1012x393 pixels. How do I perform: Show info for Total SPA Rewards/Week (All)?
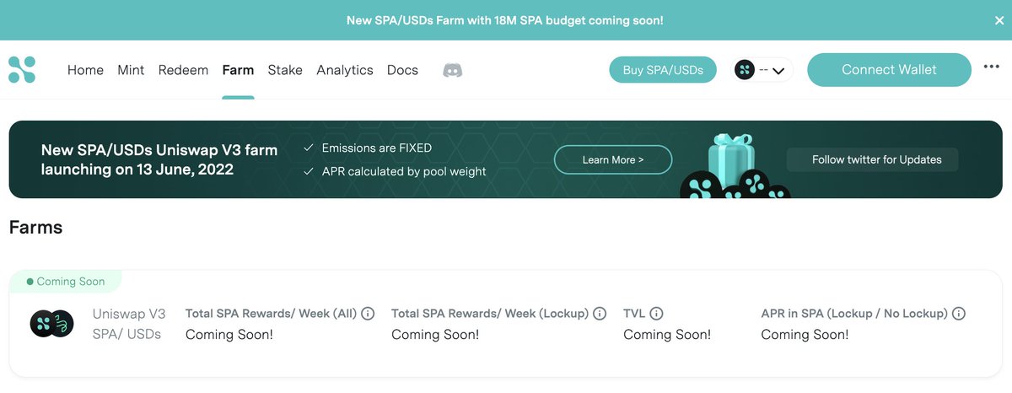[368, 314]
